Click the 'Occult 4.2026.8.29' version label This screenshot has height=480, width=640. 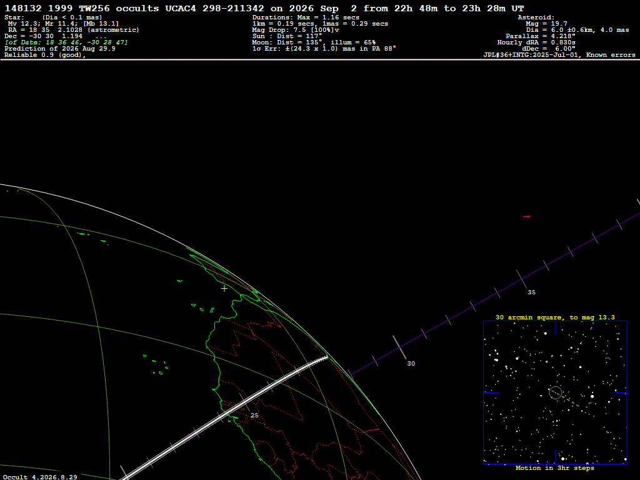coord(40,477)
